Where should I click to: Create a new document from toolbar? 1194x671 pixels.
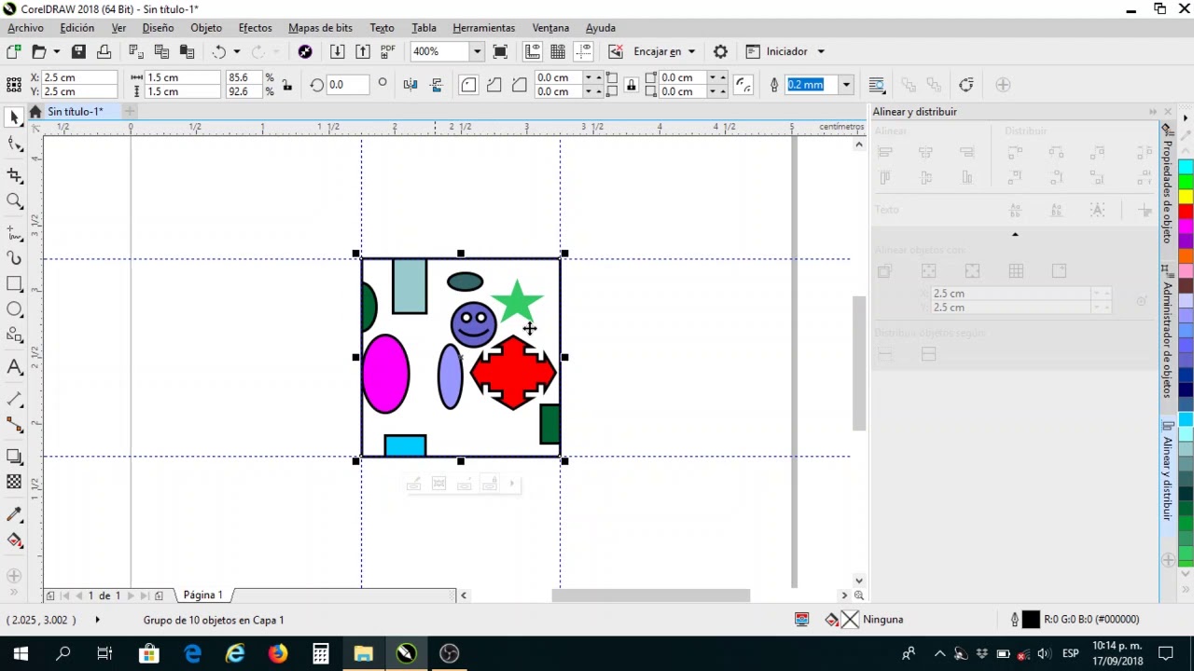[x=14, y=51]
